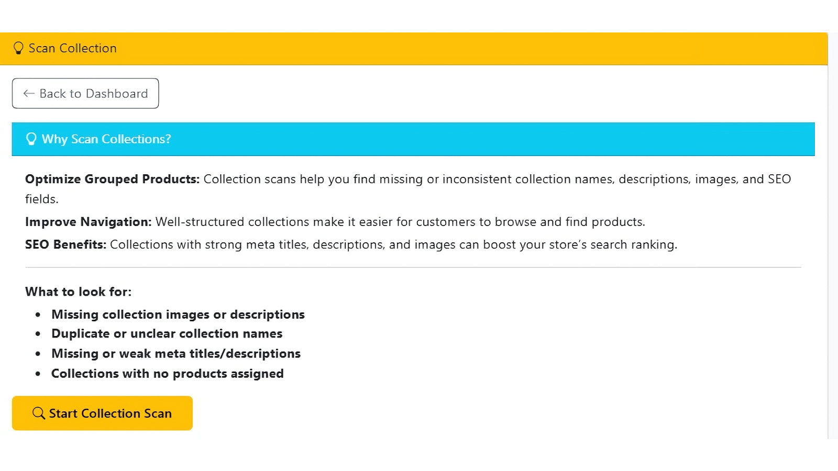
Task: Select the Collections with no products assigned bullet
Action: [167, 374]
